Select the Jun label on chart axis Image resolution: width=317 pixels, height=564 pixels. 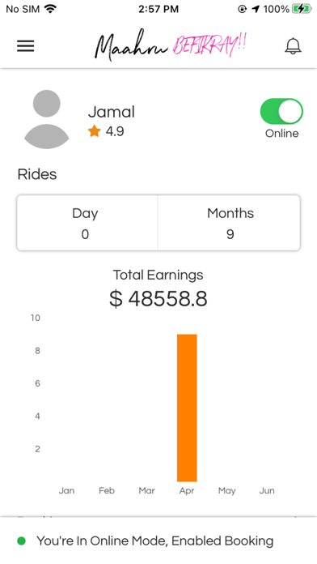coord(267,490)
